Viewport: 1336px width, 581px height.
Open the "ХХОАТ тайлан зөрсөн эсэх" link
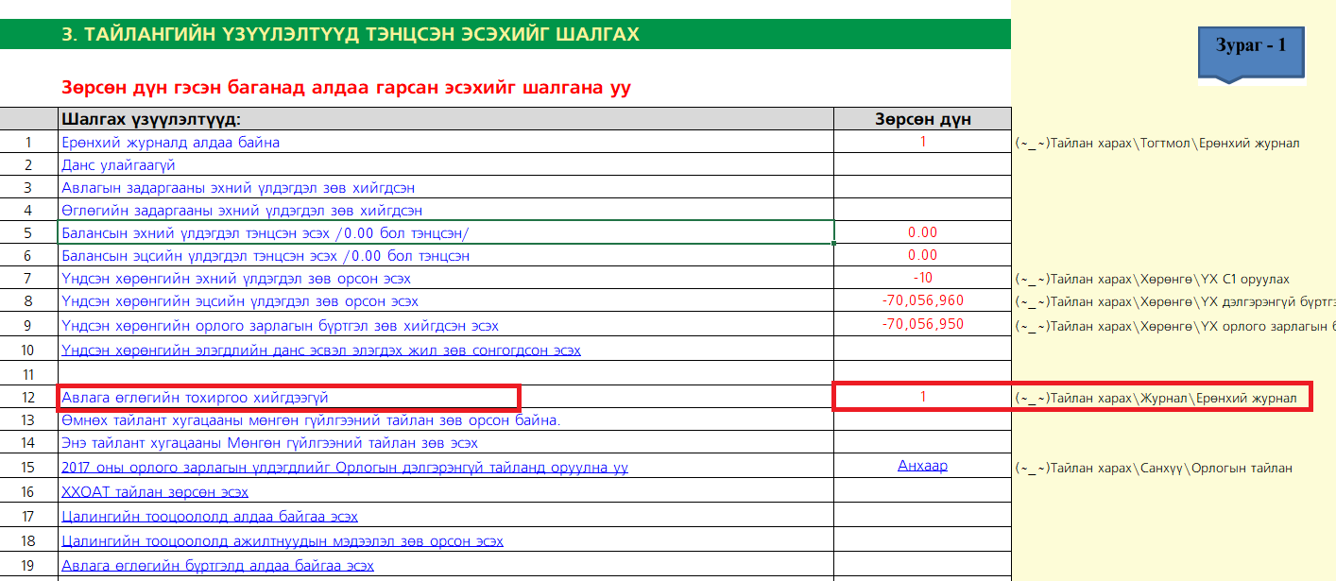[155, 492]
